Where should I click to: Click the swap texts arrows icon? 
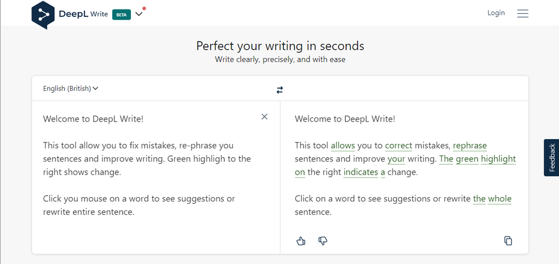pos(280,90)
